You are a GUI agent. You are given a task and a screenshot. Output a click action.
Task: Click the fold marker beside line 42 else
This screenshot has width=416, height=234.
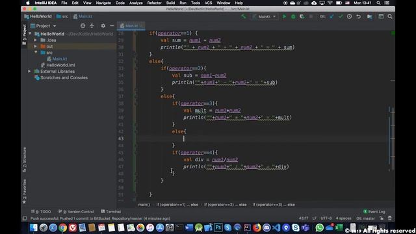(135, 131)
